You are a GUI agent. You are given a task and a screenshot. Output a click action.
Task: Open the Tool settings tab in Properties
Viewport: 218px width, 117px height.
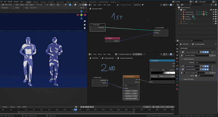tap(177, 45)
